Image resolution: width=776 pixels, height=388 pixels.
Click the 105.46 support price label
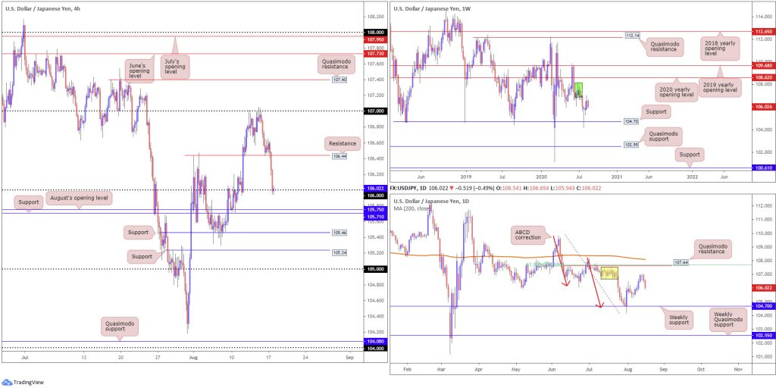[x=339, y=232]
